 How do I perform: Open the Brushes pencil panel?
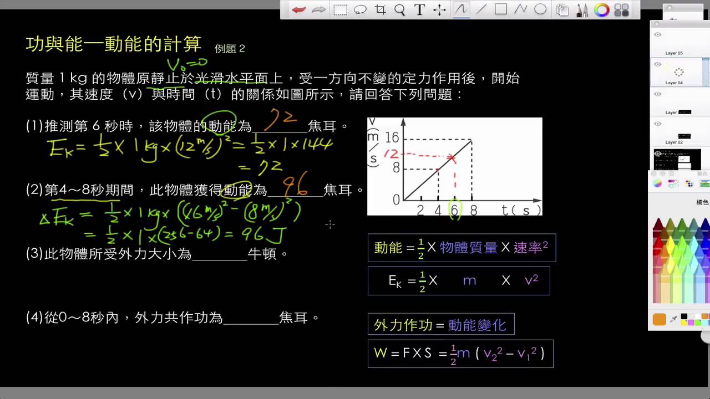tap(582, 10)
